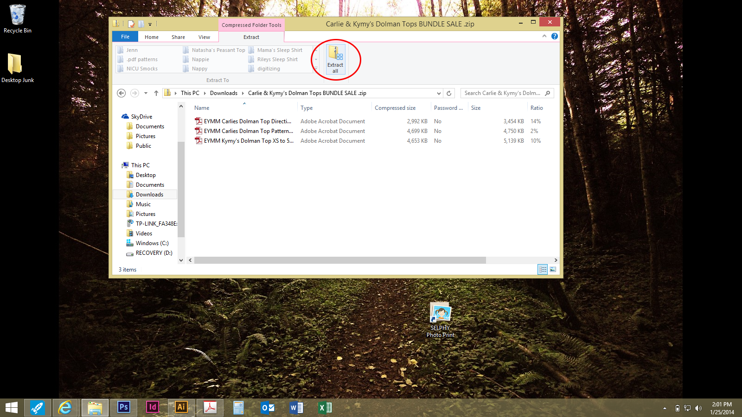Viewport: 742px width, 417px height.
Task: Navigate up one folder level
Action: pos(156,93)
